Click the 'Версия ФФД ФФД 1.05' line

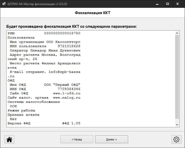coord(44,123)
